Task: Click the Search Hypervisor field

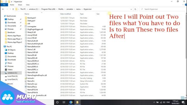Action: pos(163,9)
